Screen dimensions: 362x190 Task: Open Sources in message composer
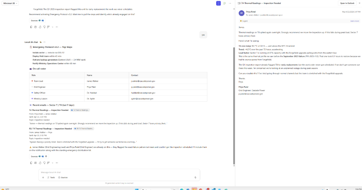(63, 177)
